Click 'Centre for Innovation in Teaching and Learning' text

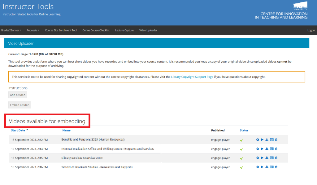pyautogui.click(x=281, y=15)
